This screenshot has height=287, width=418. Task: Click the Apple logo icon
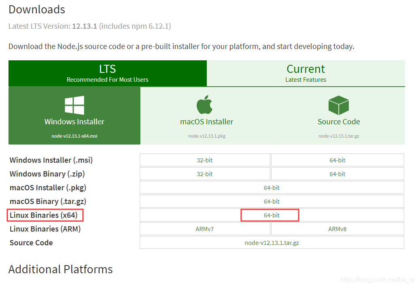204,104
